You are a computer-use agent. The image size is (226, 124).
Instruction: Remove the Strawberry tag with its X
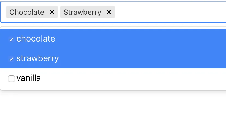[109, 12]
